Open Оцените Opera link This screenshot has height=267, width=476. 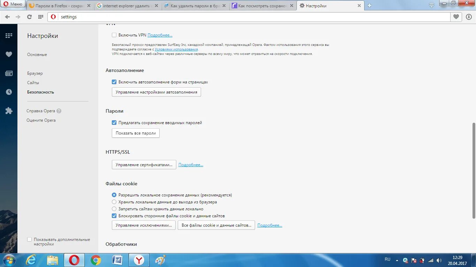(x=41, y=120)
